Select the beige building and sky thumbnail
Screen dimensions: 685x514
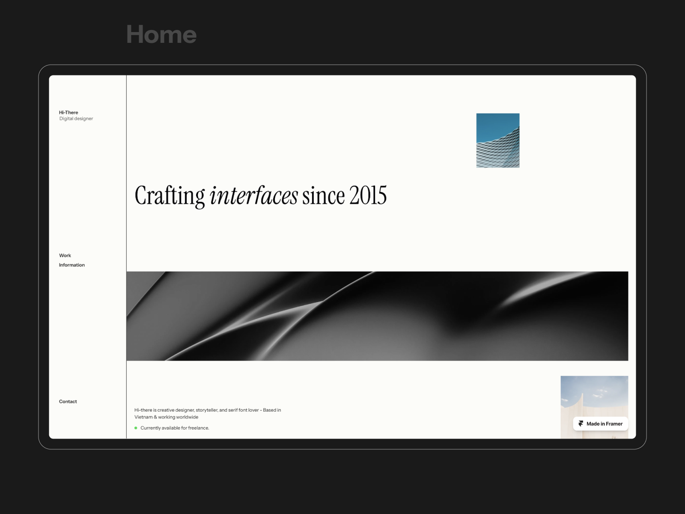pyautogui.click(x=594, y=396)
